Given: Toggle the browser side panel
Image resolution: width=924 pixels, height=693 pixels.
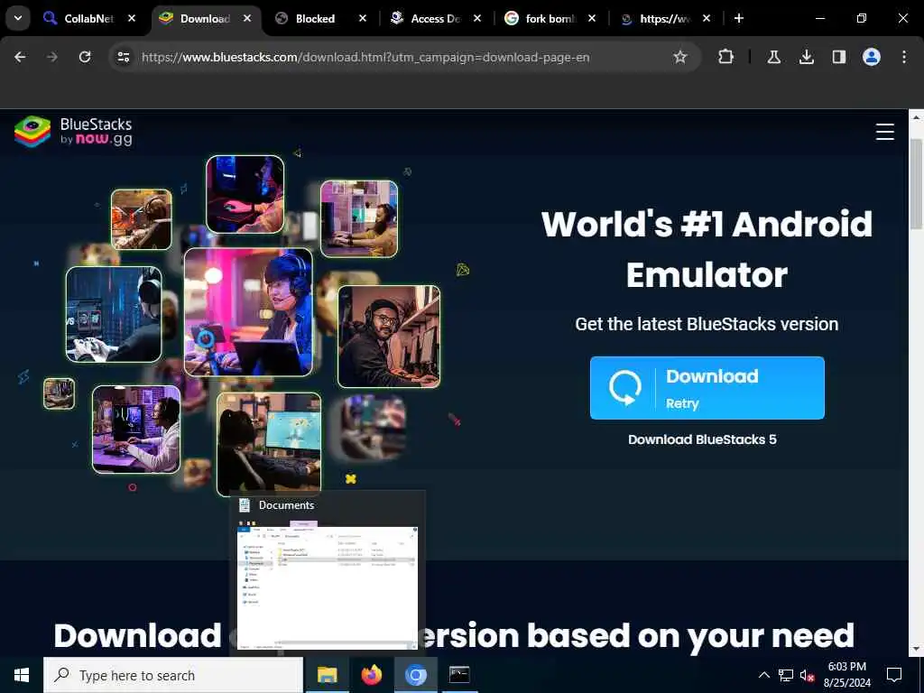Looking at the screenshot, I should tap(838, 57).
